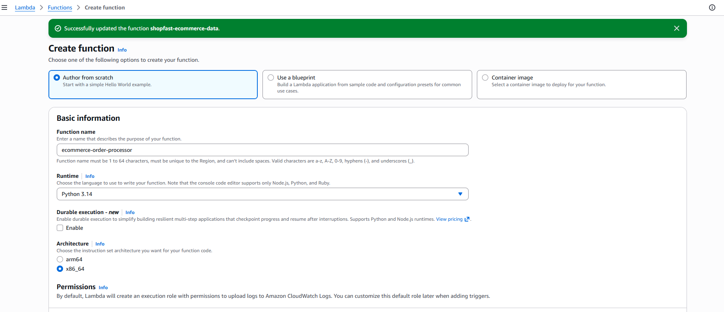
Task: Click the Runtime dropdown arrow
Action: pos(460,194)
